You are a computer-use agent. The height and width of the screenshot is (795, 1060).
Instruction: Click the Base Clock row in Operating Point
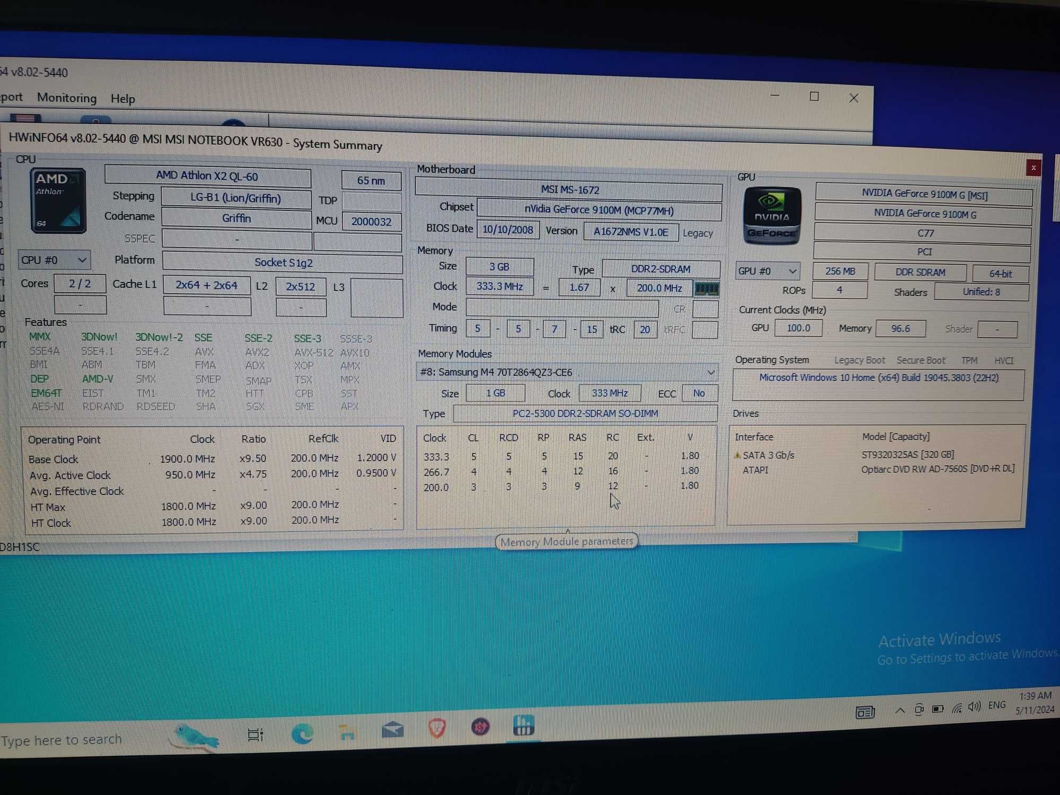(212, 458)
